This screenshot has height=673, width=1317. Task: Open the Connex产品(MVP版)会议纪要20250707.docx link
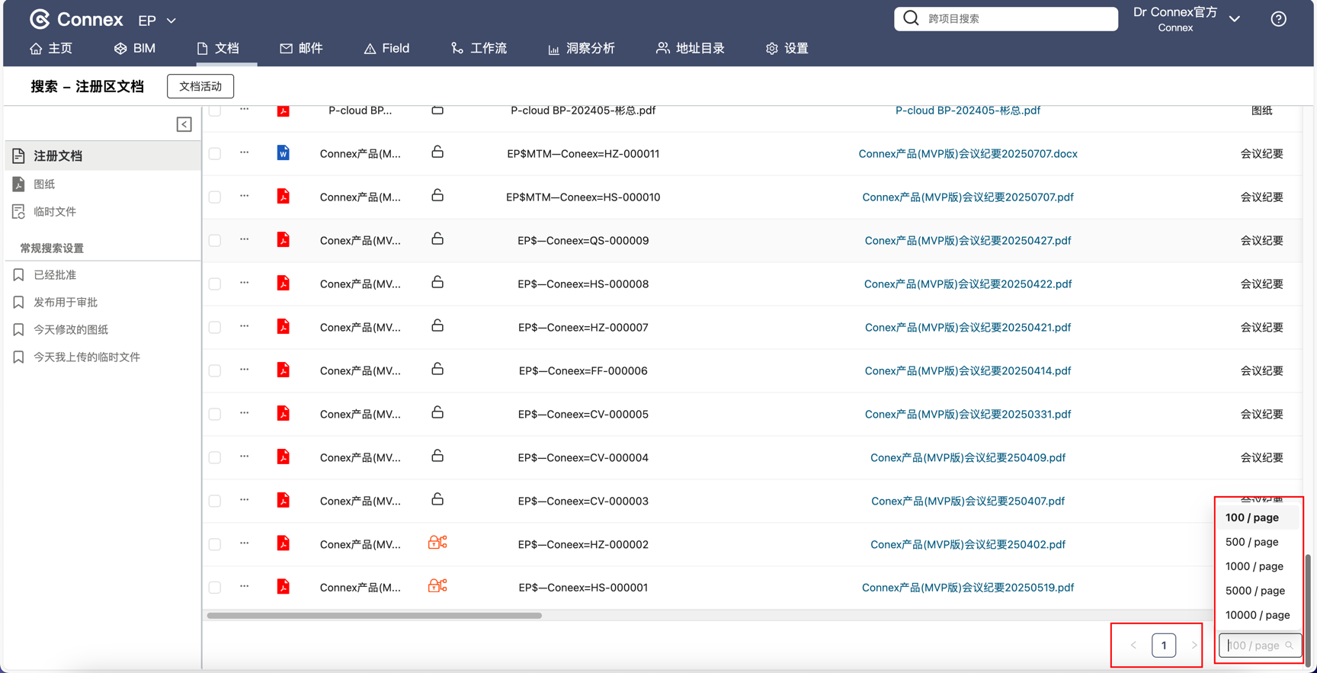[967, 154]
